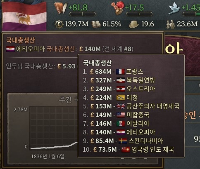This screenshot has width=200, height=169.
Task: Click the literacy open book icon
Action: coord(96,24)
